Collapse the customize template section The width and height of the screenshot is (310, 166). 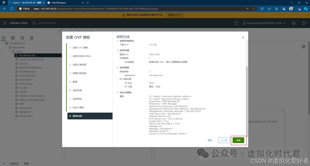click(x=118, y=92)
